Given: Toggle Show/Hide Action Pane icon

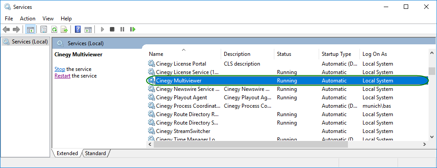Looking at the screenshot, I should pyautogui.click(x=88, y=29).
